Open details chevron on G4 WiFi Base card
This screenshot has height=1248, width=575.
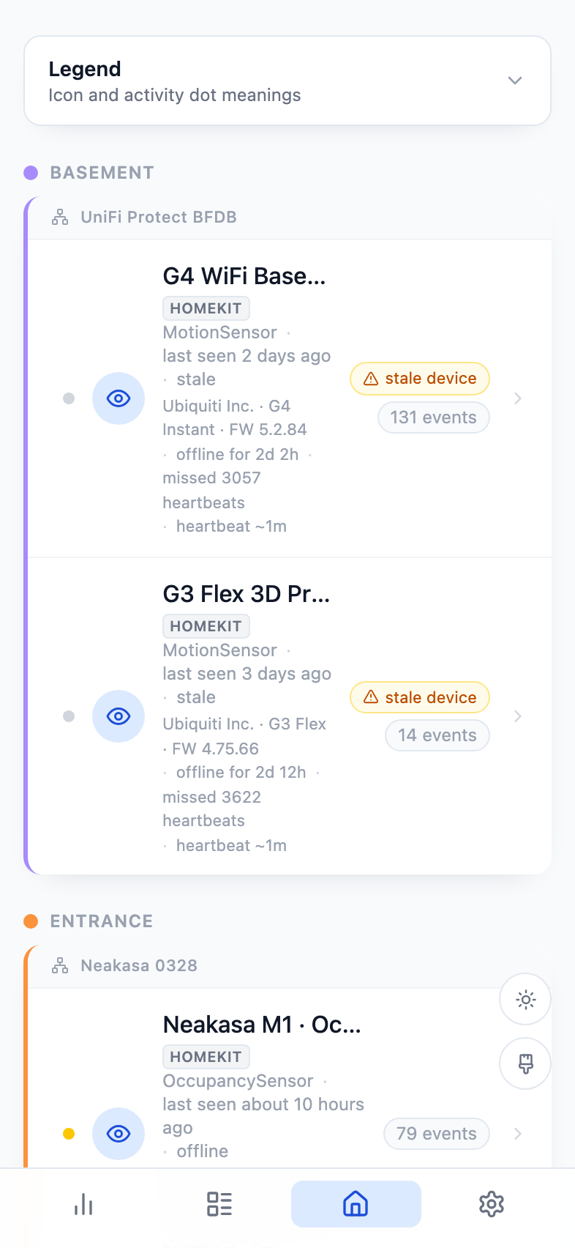coord(518,398)
